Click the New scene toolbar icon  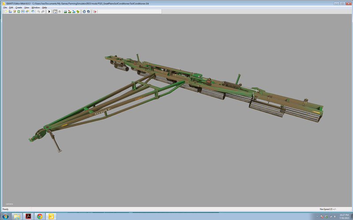[x=5, y=11]
